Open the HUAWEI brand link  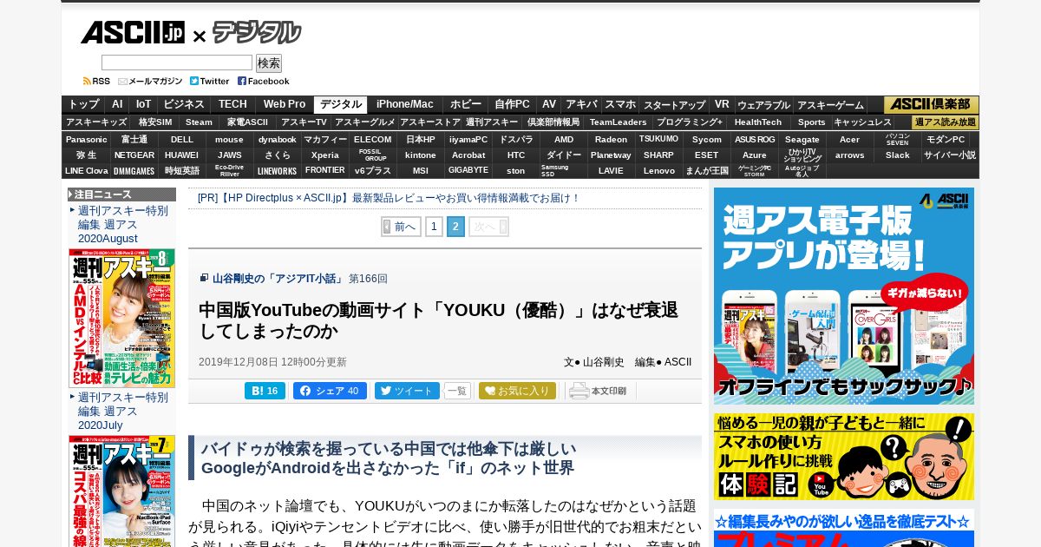(x=182, y=155)
